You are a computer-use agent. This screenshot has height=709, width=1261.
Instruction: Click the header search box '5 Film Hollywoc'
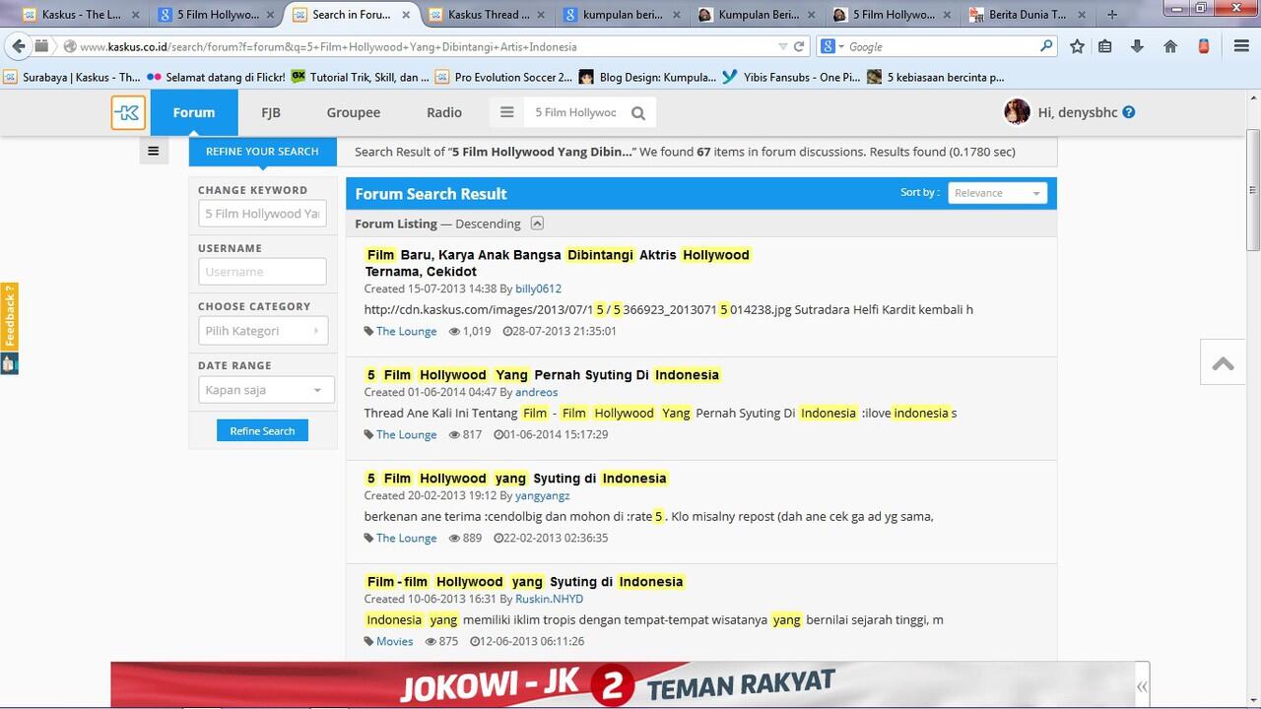click(x=575, y=112)
